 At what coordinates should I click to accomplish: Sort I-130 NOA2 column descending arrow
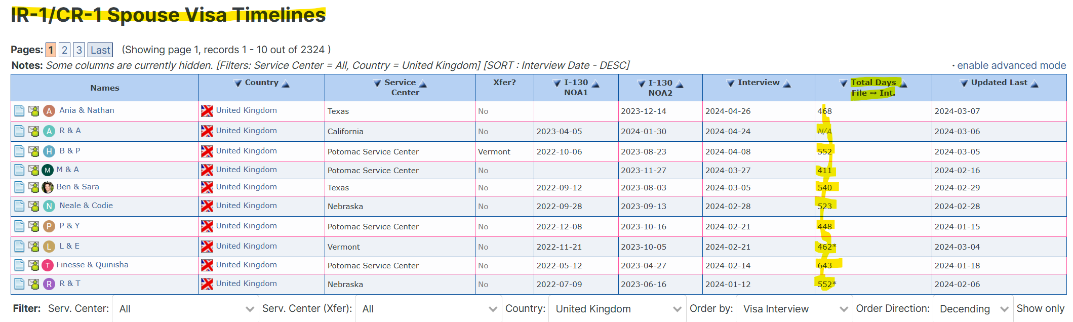coord(641,84)
